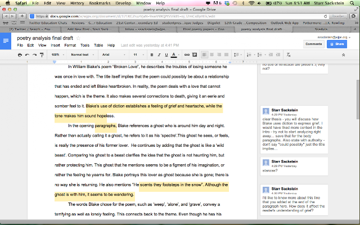This screenshot has width=360, height=225.
Task: Open the Docs Insert menu
Action: pos(55,45)
